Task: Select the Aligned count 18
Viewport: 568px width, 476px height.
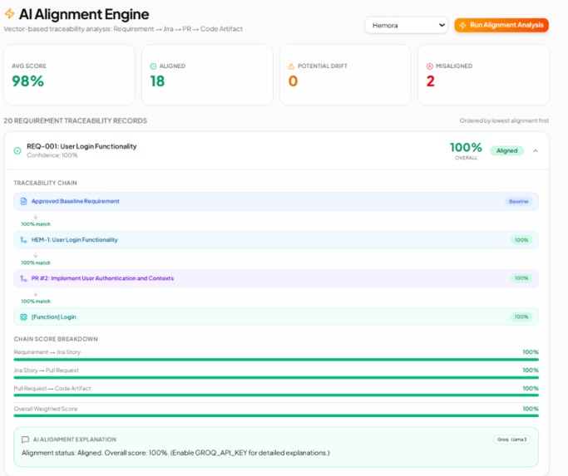Action: click(x=157, y=81)
